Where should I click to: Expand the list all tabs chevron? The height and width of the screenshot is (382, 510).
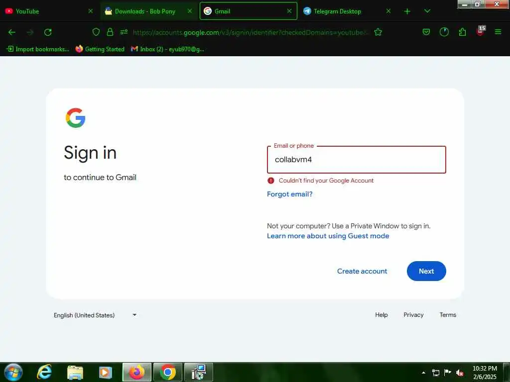(x=427, y=11)
